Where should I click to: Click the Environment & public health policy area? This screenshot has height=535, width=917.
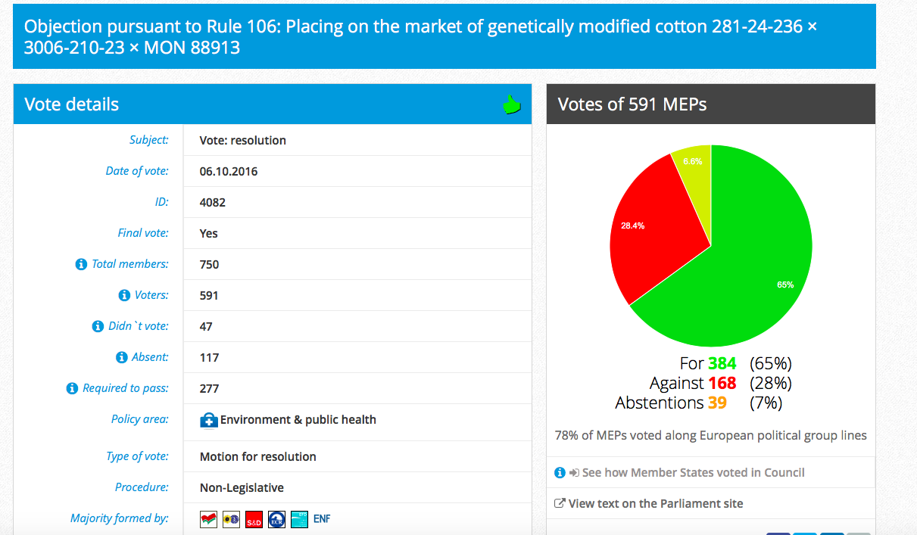(x=298, y=419)
